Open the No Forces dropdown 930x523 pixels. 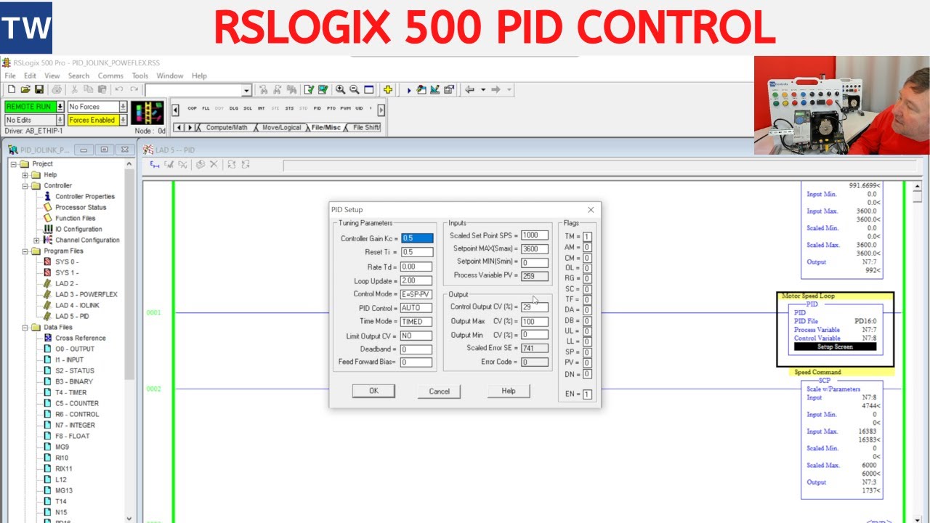tap(123, 107)
